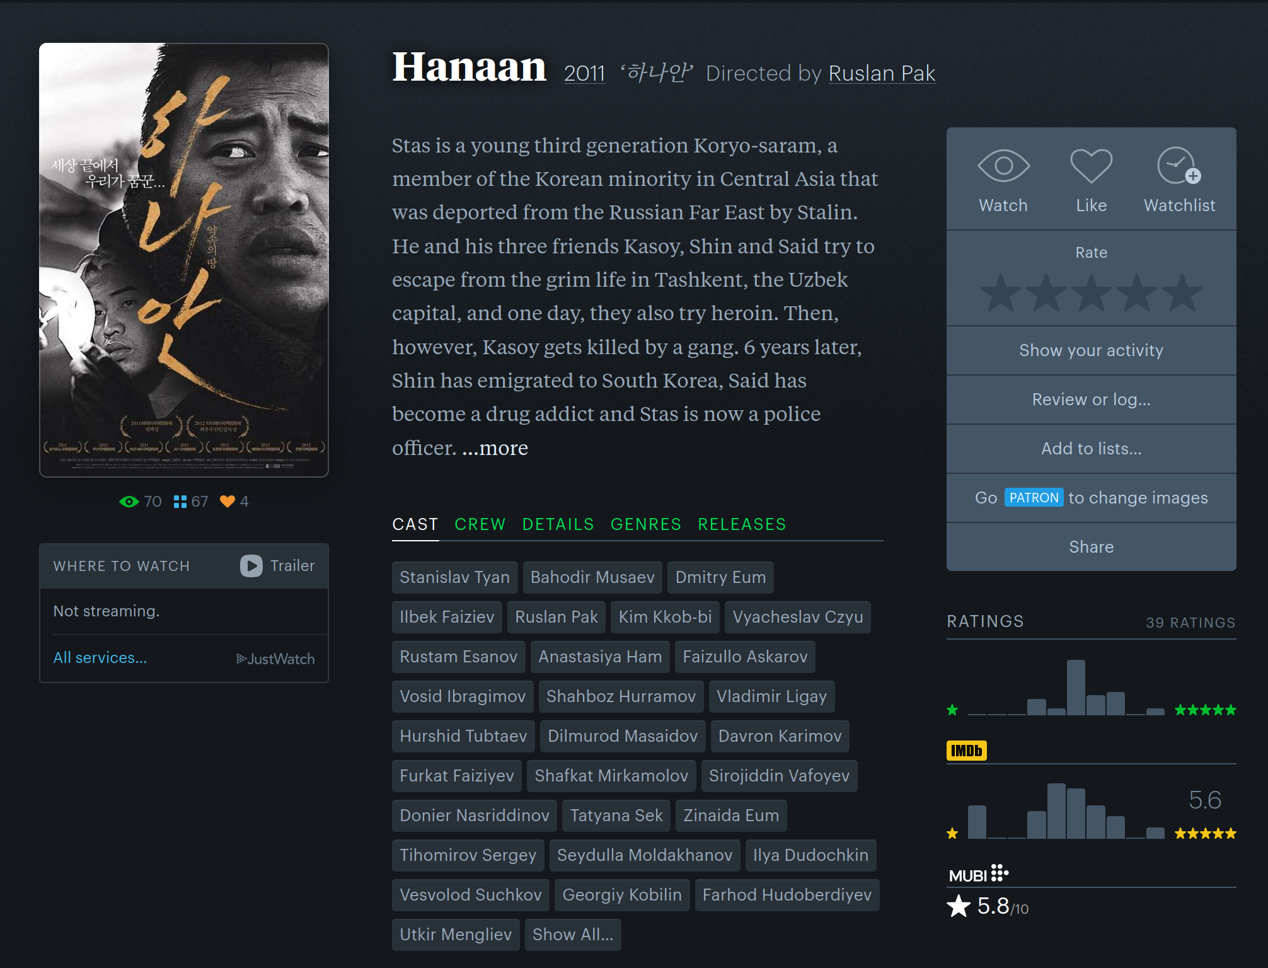Viewport: 1268px width, 968px height.
Task: Click the Trailer play icon
Action: click(251, 566)
